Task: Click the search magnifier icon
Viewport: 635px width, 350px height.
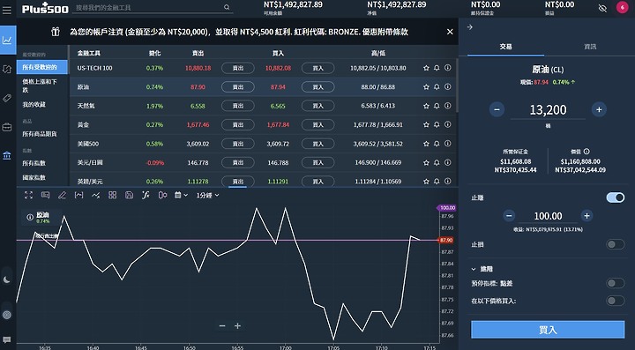Action: pyautogui.click(x=227, y=7)
